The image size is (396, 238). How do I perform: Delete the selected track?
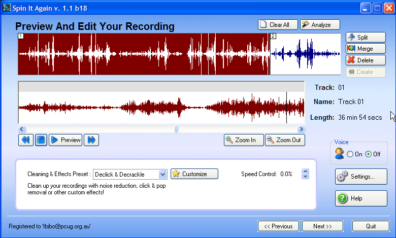[366, 60]
